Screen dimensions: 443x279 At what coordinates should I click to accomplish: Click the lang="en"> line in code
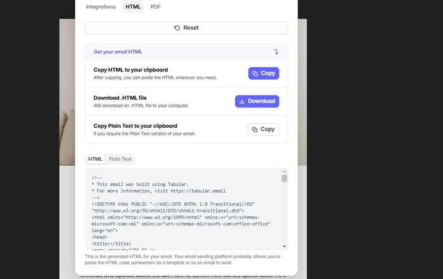[104, 231]
